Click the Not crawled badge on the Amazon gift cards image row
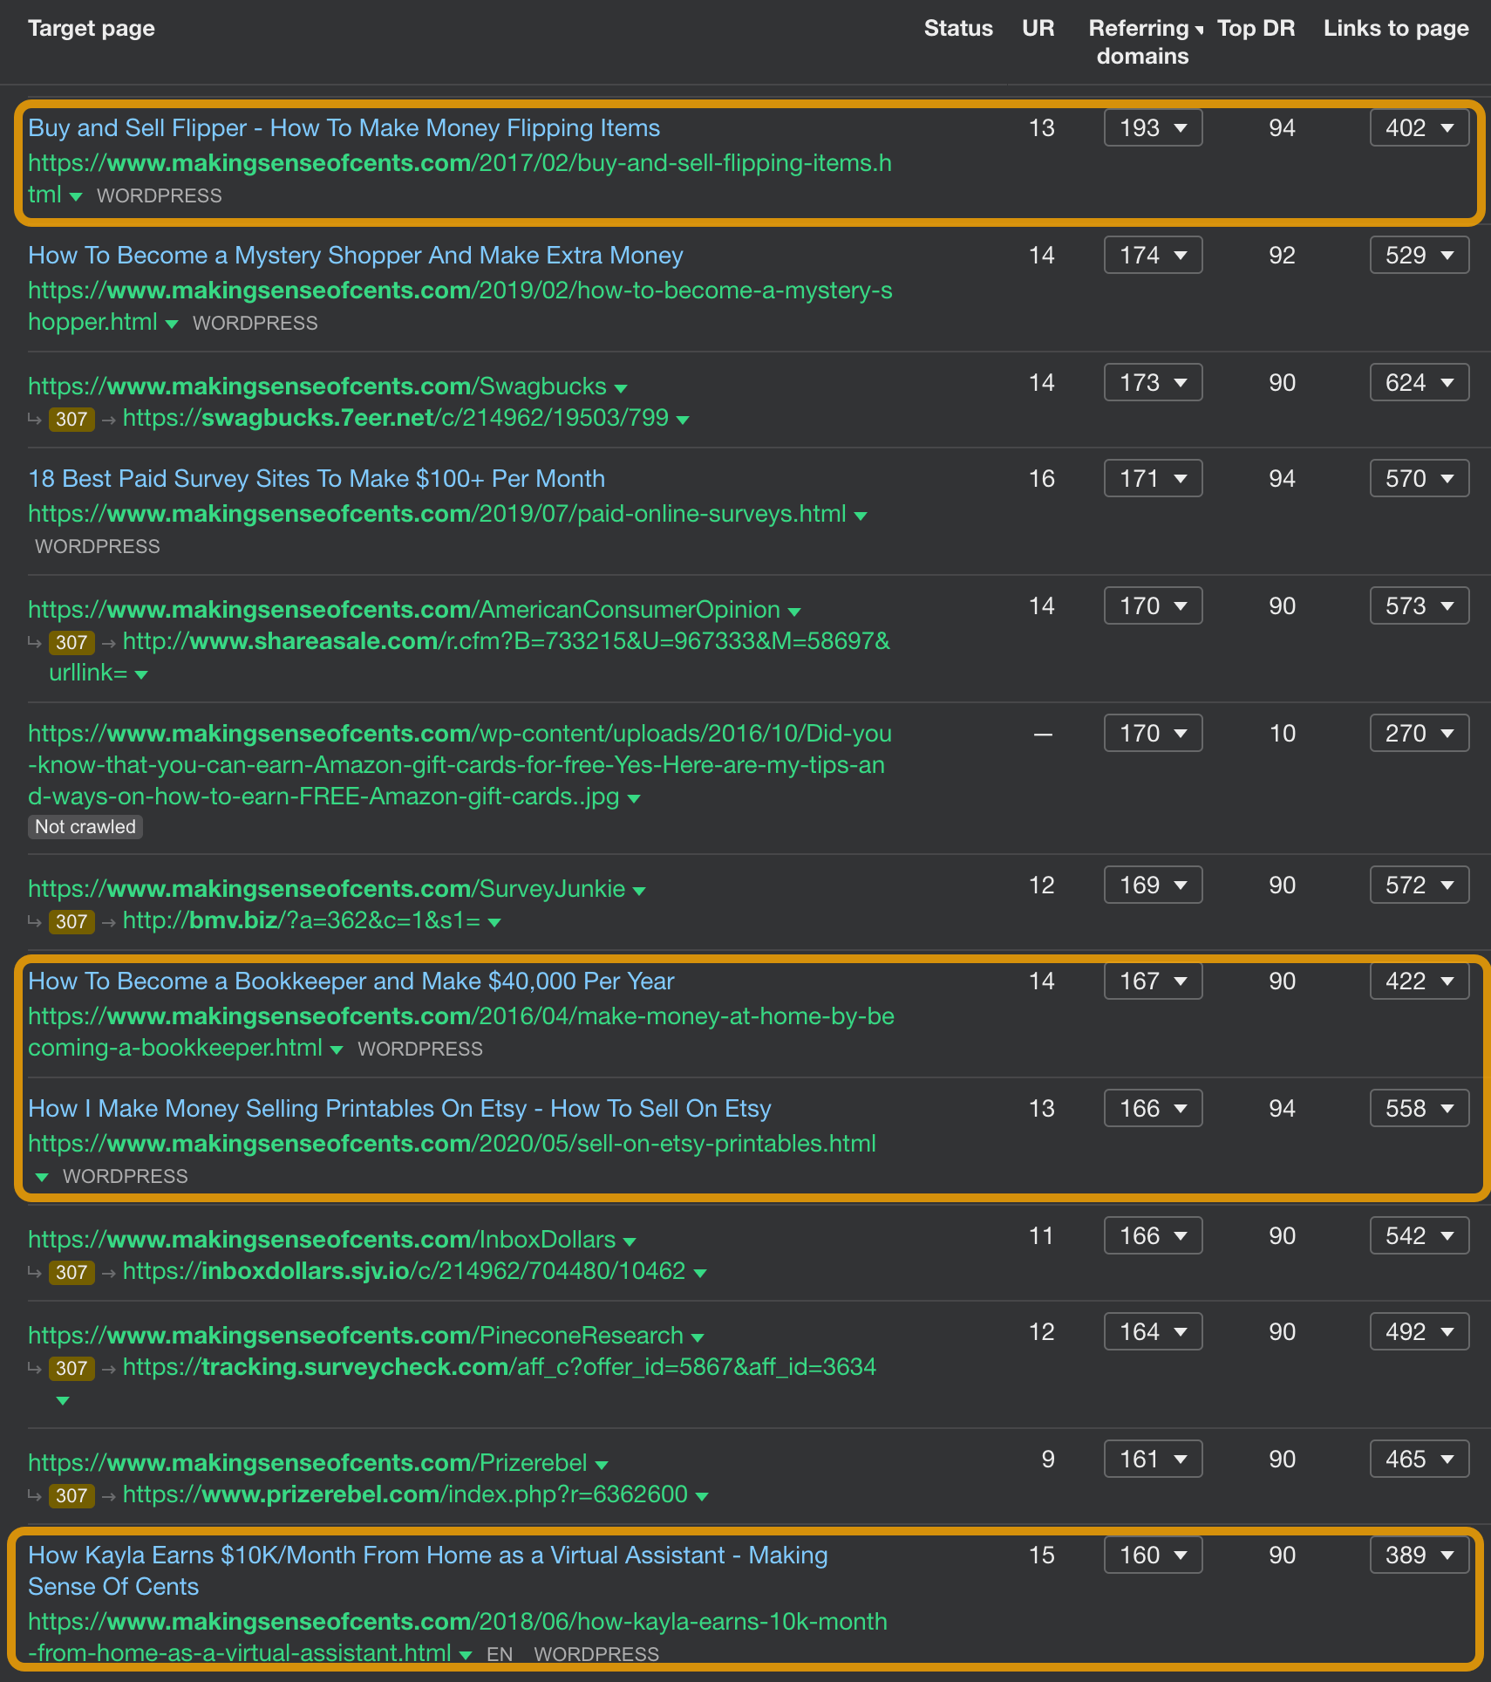The height and width of the screenshot is (1682, 1491). tap(85, 826)
